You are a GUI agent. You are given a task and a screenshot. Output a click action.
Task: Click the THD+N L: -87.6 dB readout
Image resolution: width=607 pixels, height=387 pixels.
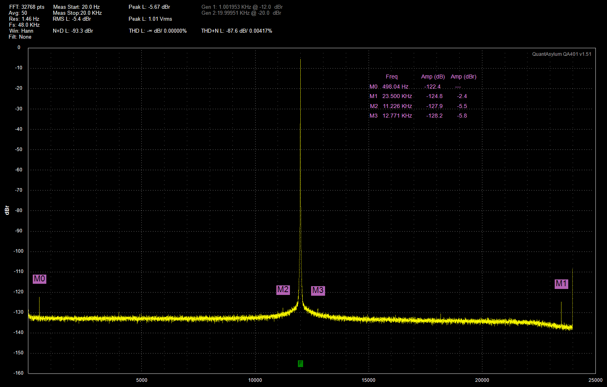click(x=237, y=31)
